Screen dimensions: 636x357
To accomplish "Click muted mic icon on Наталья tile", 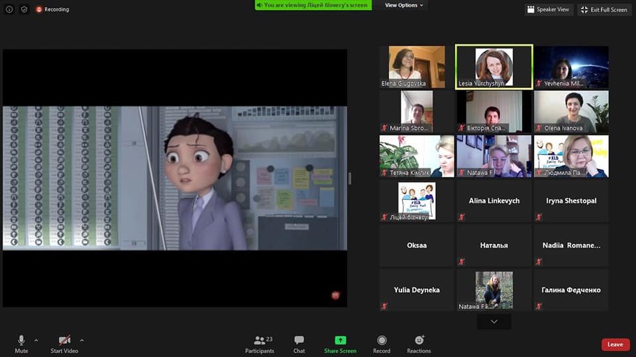I will [x=462, y=262].
